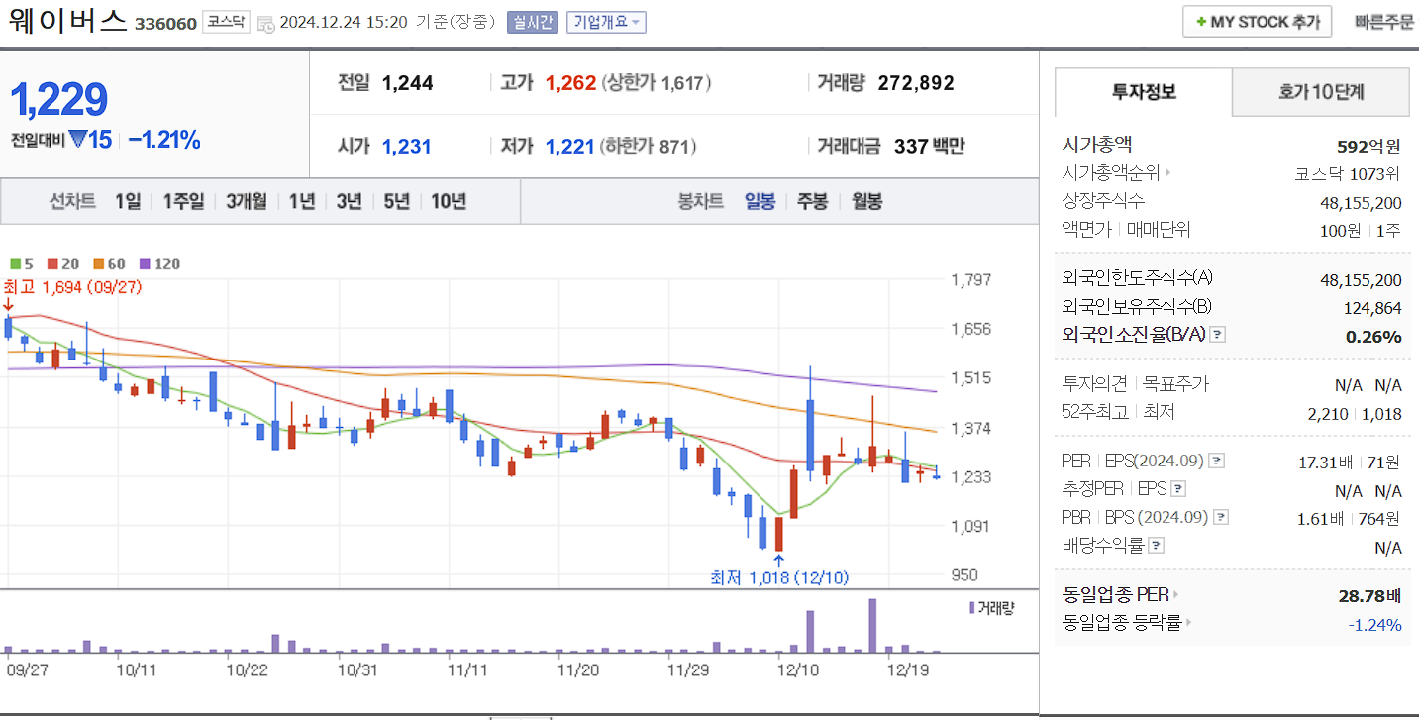Click the 시가총액 value 592억원
Image resolution: width=1419 pixels, height=720 pixels.
[1368, 147]
